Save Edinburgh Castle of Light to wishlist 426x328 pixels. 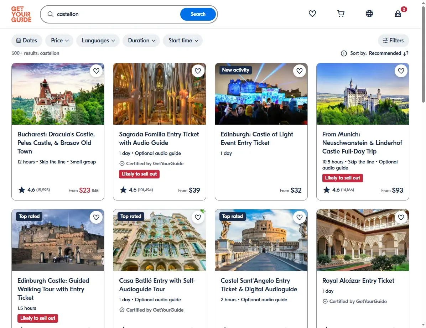(x=300, y=71)
